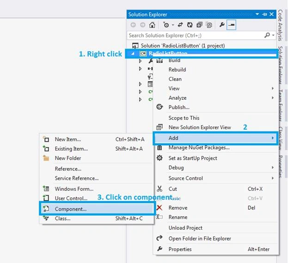This screenshot has height=263, width=288.
Task: Click the Forward arrow in Solution Explorer toolbar
Action: (142, 25)
